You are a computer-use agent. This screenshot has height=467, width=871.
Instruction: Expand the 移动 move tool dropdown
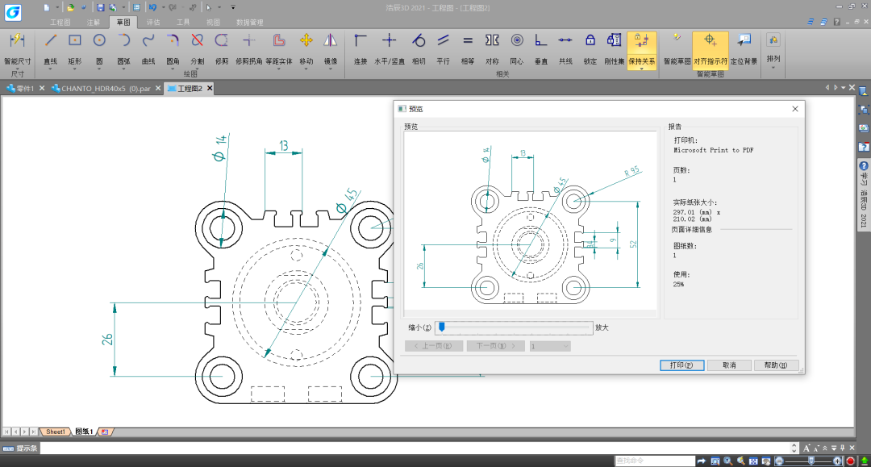click(306, 70)
